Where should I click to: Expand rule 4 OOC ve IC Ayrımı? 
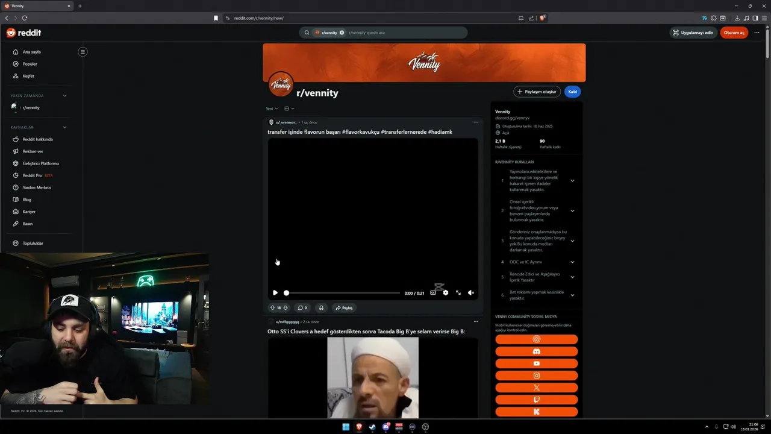click(x=572, y=262)
